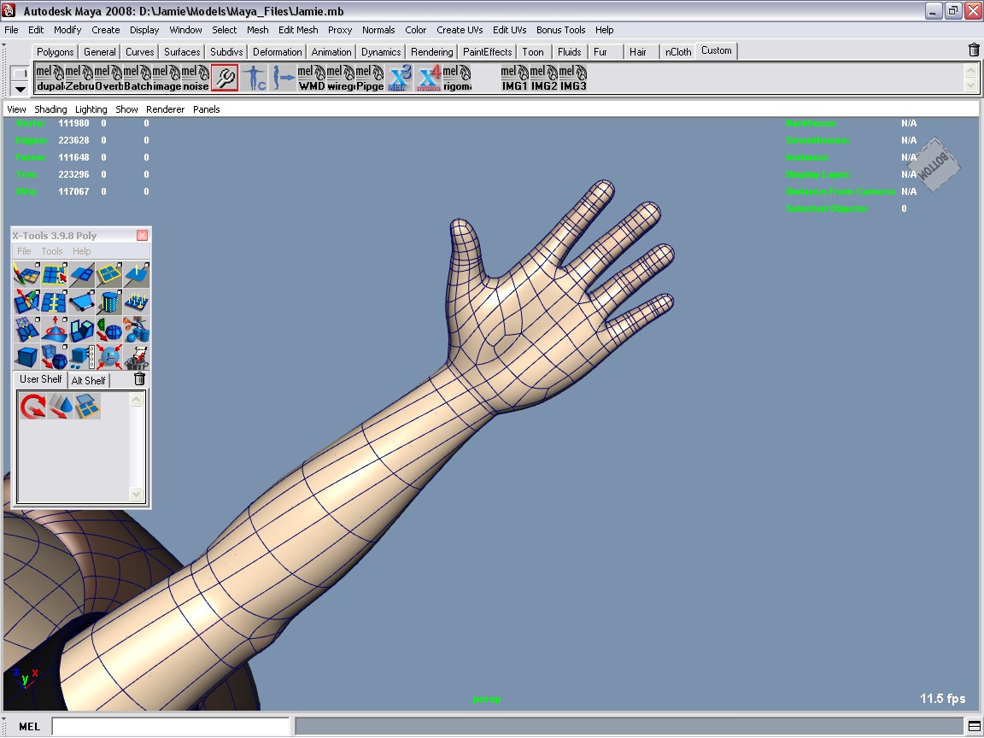
Task: Click X-Tools sphere with inward red arrows
Action: point(108,357)
